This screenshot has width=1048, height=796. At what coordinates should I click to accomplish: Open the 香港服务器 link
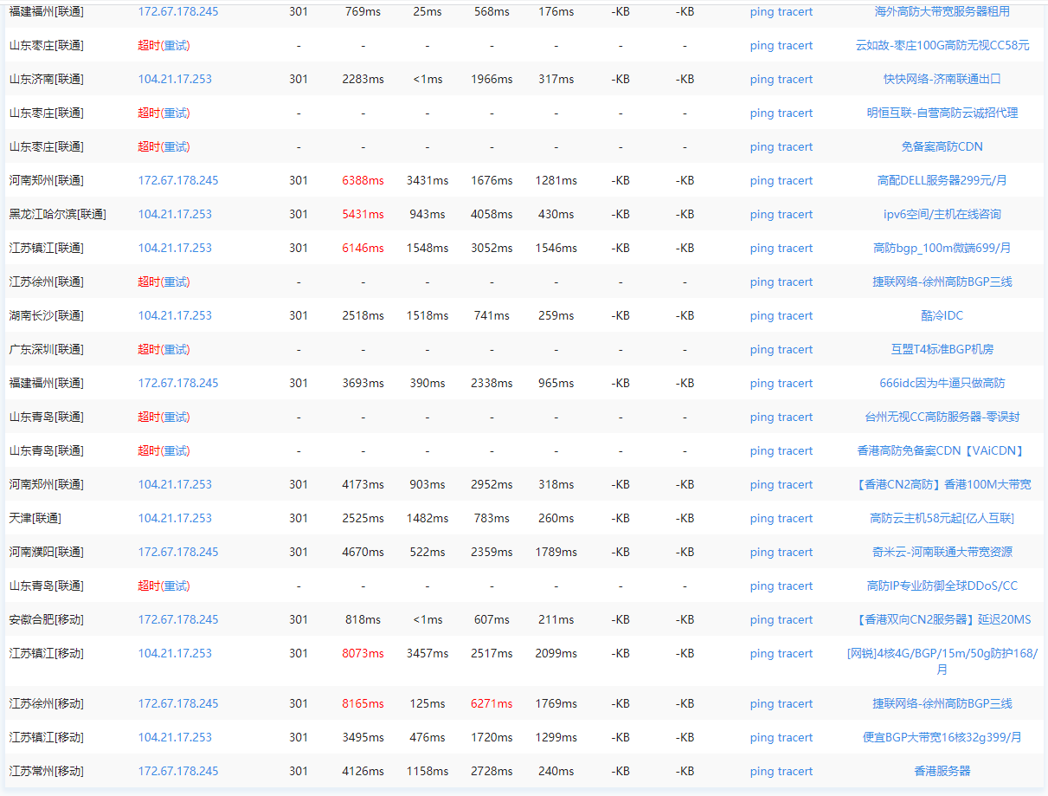pyautogui.click(x=942, y=772)
